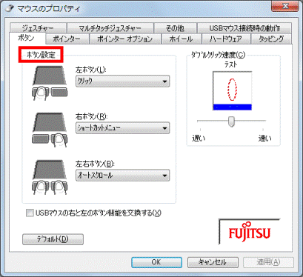Switch to the ポインター tab
The height and width of the screenshot is (277, 303).
(67, 39)
